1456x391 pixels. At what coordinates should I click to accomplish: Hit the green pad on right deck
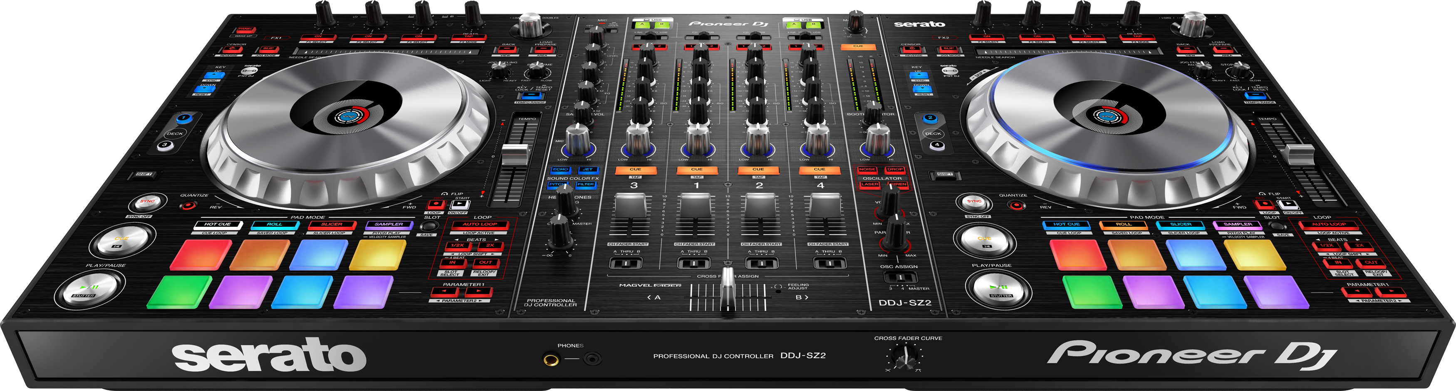point(1092,292)
